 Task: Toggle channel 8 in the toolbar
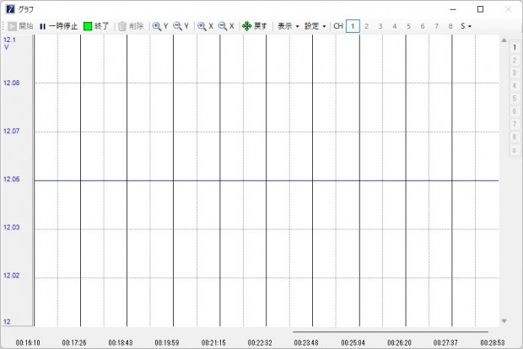coord(450,26)
